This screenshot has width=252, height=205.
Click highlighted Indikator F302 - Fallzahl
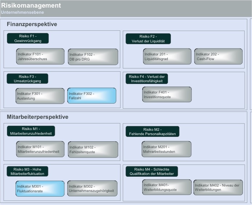pos(92,96)
